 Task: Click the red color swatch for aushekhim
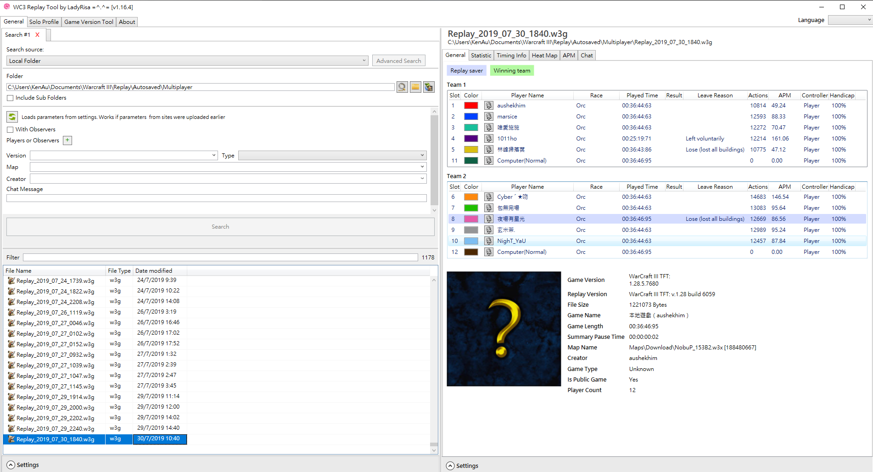(471, 106)
